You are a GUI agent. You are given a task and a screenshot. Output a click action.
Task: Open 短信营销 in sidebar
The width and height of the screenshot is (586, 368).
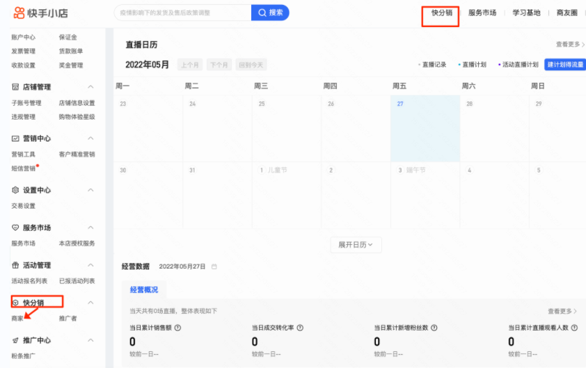(23, 168)
